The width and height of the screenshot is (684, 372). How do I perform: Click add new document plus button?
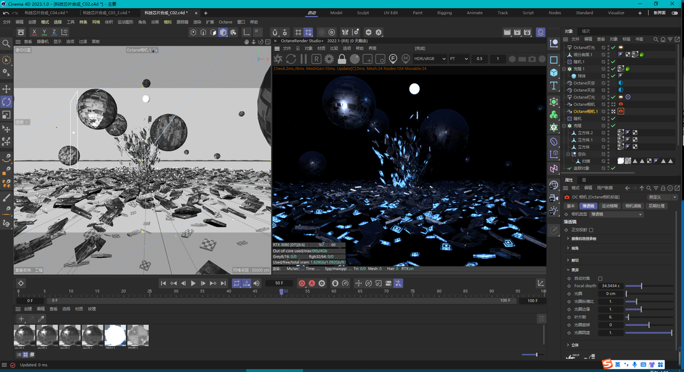point(206,12)
